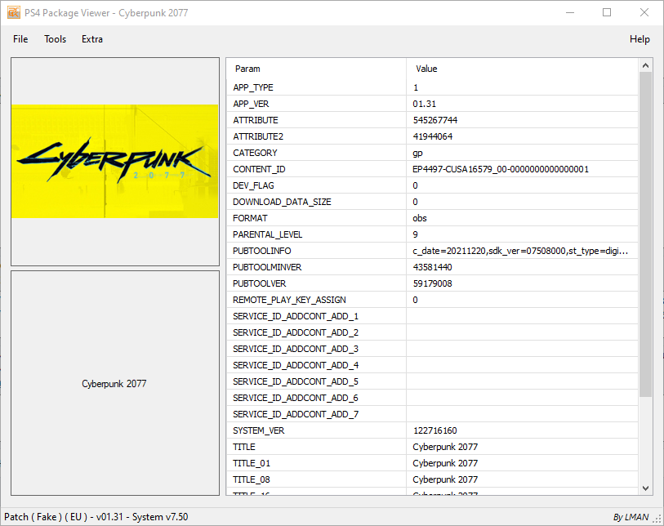The height and width of the screenshot is (526, 664).
Task: Click the Value column header
Action: pyautogui.click(x=427, y=69)
